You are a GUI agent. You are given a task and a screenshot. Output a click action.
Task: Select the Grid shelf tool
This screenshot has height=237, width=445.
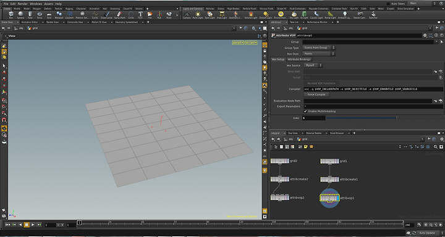[x=49, y=15]
